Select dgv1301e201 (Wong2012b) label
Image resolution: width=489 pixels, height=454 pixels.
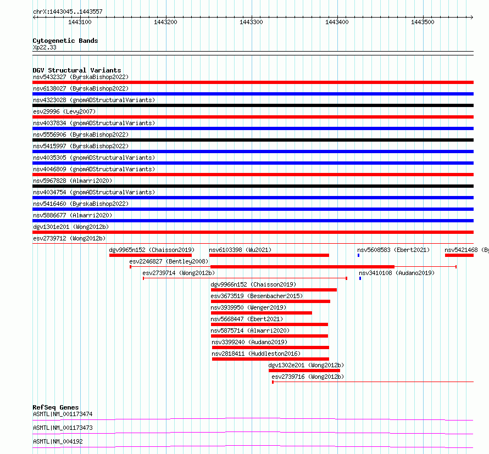[71, 227]
